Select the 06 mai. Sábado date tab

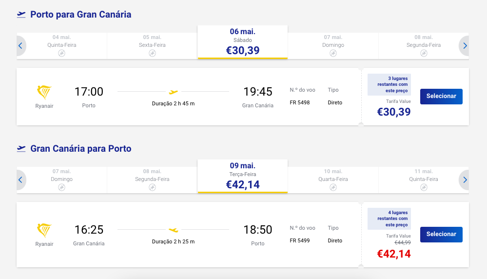pyautogui.click(x=243, y=42)
